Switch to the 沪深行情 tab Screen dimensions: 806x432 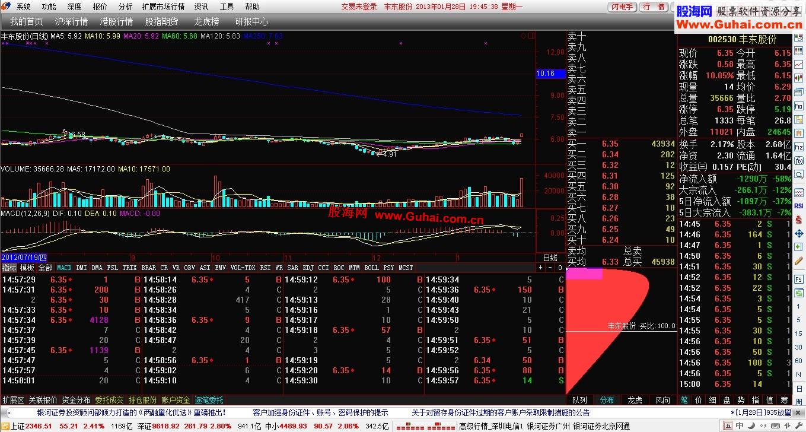pyautogui.click(x=71, y=21)
